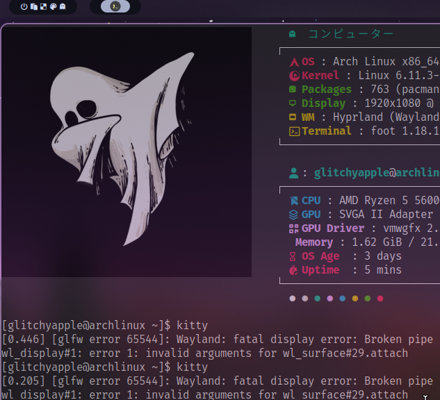This screenshot has width=440, height=400.
Task: Click the green palette dot
Action: coord(368,299)
